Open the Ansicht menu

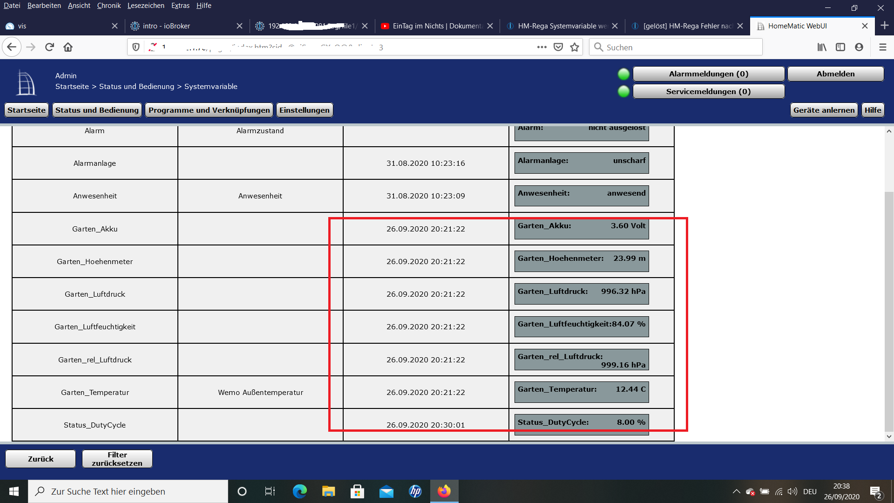tap(79, 6)
